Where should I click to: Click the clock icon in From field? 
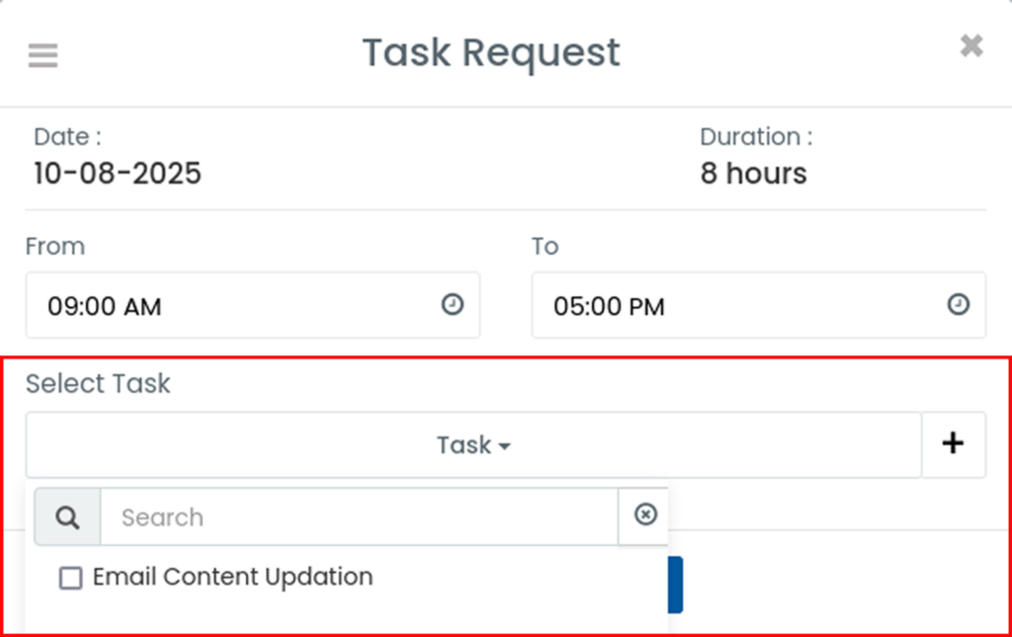[x=453, y=304]
